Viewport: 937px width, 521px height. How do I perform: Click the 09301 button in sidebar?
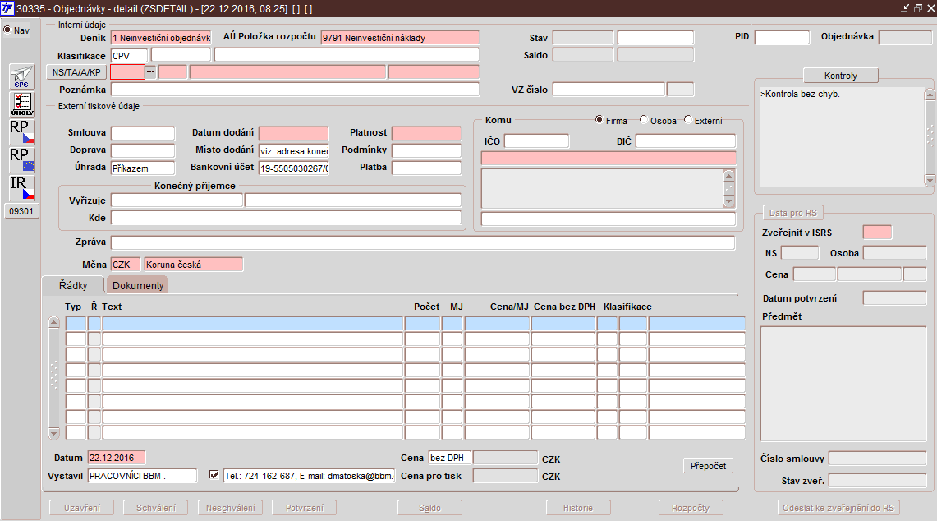[x=22, y=211]
